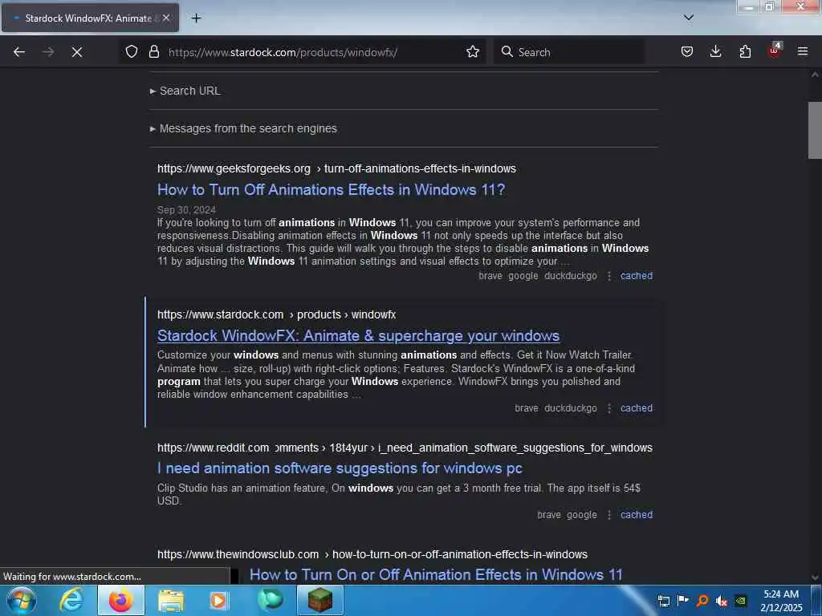The height and width of the screenshot is (616, 822).
Task: Open Minecraft block taskbar icon
Action: pos(319,600)
